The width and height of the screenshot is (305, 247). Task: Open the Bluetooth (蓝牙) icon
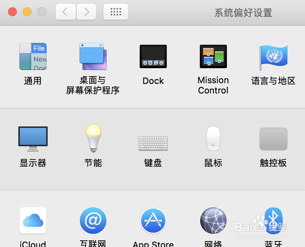pos(273,221)
